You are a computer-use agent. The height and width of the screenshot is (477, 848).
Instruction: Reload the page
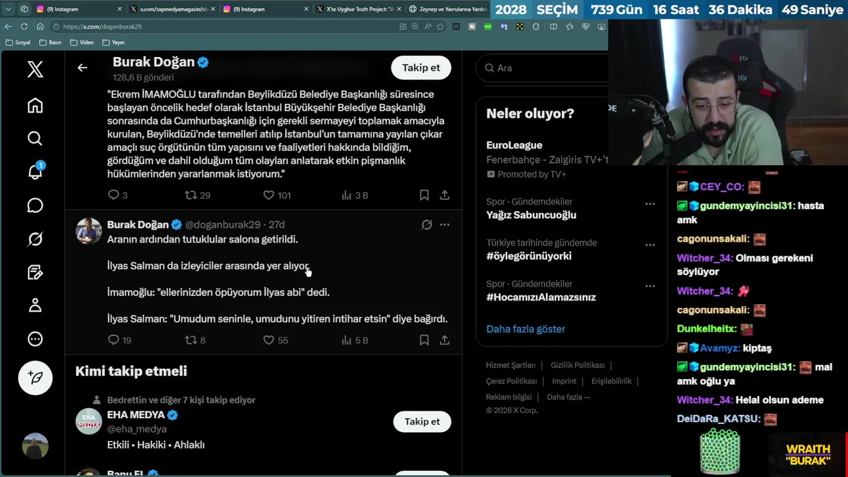[24, 26]
